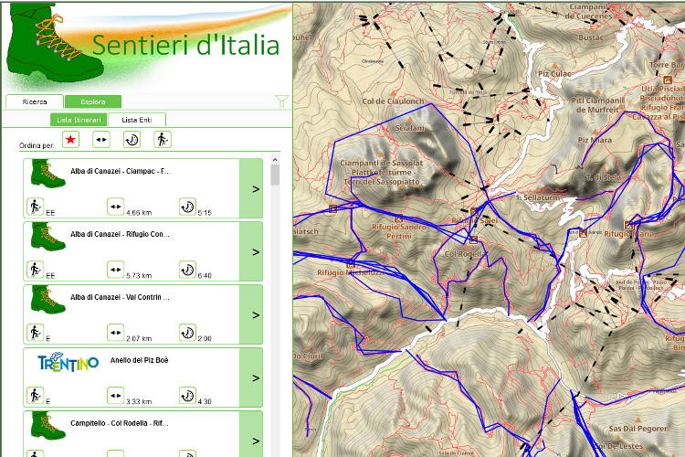This screenshot has width=685, height=457.
Task: Click the Sentieri d'Italia title logo
Action: coord(185,45)
